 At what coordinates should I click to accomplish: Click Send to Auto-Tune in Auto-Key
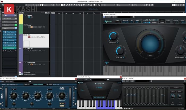coord(99,97)
